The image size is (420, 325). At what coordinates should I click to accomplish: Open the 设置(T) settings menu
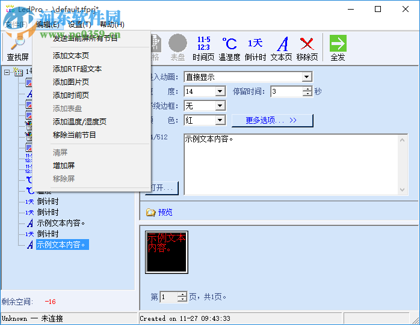click(x=80, y=25)
